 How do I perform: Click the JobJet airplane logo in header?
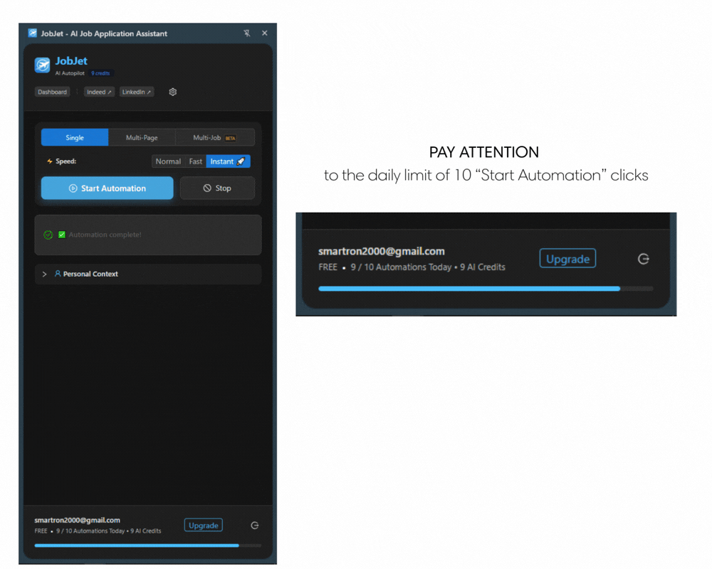pos(43,65)
